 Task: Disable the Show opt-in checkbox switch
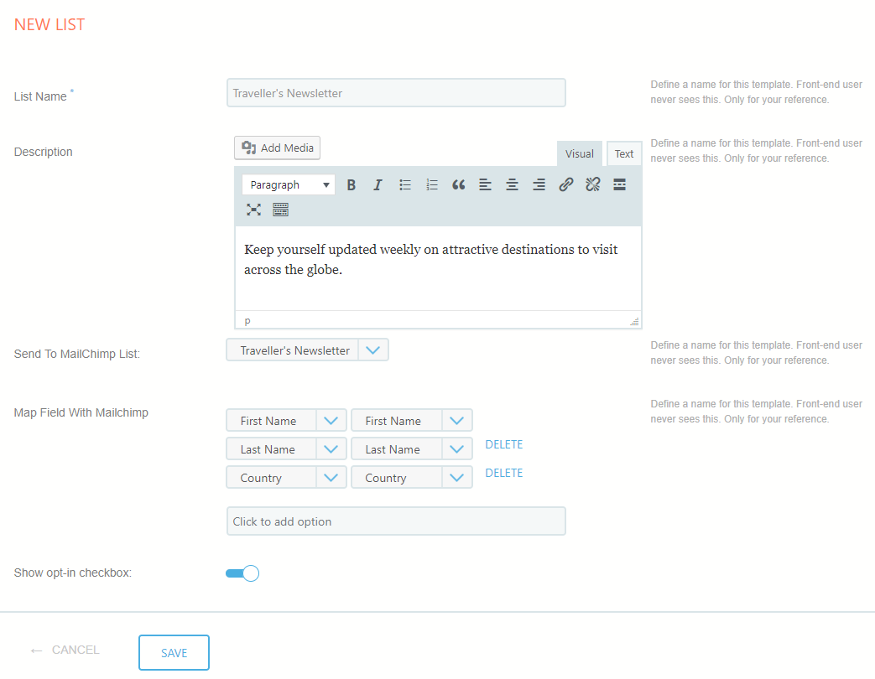coord(242,573)
